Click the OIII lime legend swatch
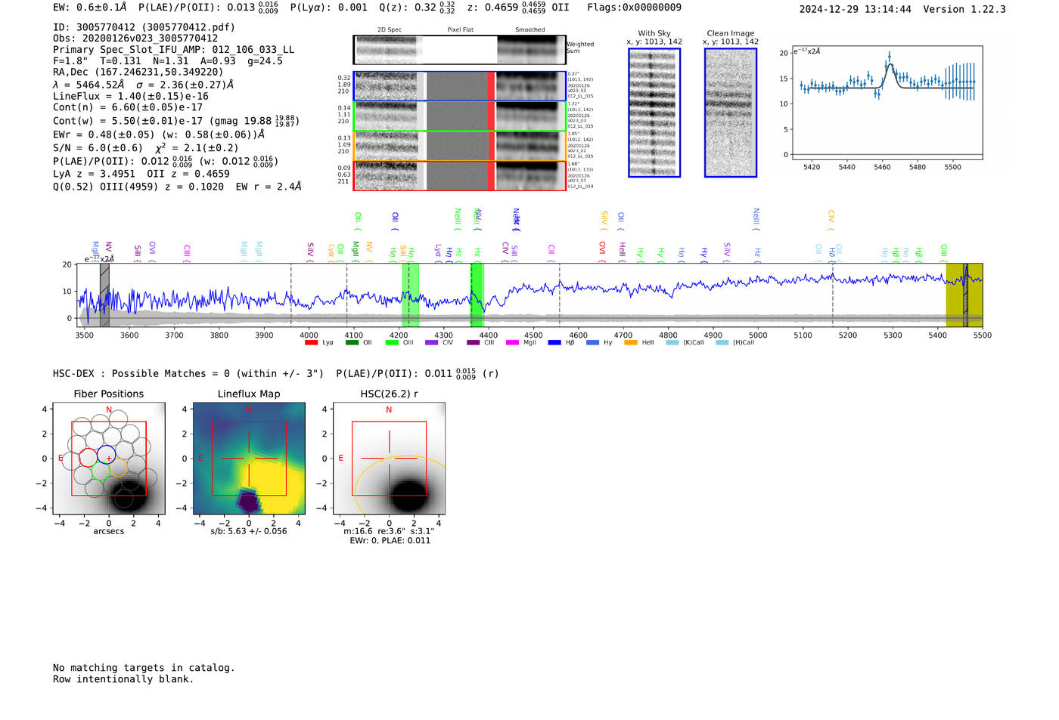1059x720 pixels. [x=392, y=343]
